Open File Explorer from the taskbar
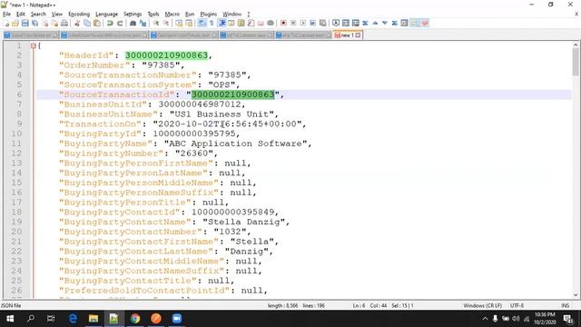Viewport: 581px width, 327px height. click(x=94, y=319)
